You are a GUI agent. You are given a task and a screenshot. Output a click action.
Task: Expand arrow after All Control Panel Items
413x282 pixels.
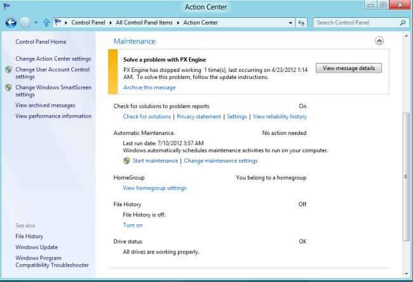[x=179, y=23]
